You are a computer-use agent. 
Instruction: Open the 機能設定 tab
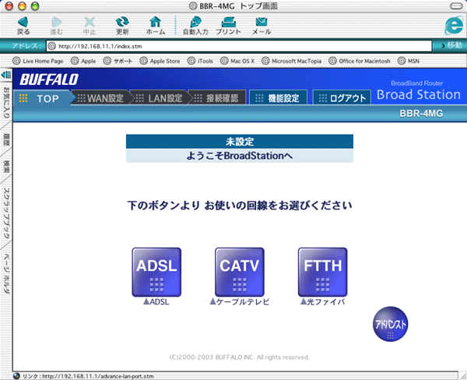click(x=278, y=98)
